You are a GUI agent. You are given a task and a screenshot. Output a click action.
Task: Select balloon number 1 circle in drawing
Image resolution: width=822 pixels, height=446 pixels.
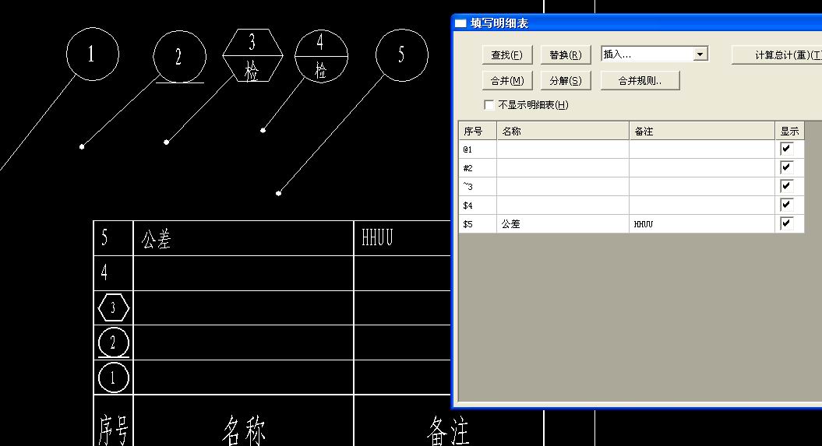92,54
